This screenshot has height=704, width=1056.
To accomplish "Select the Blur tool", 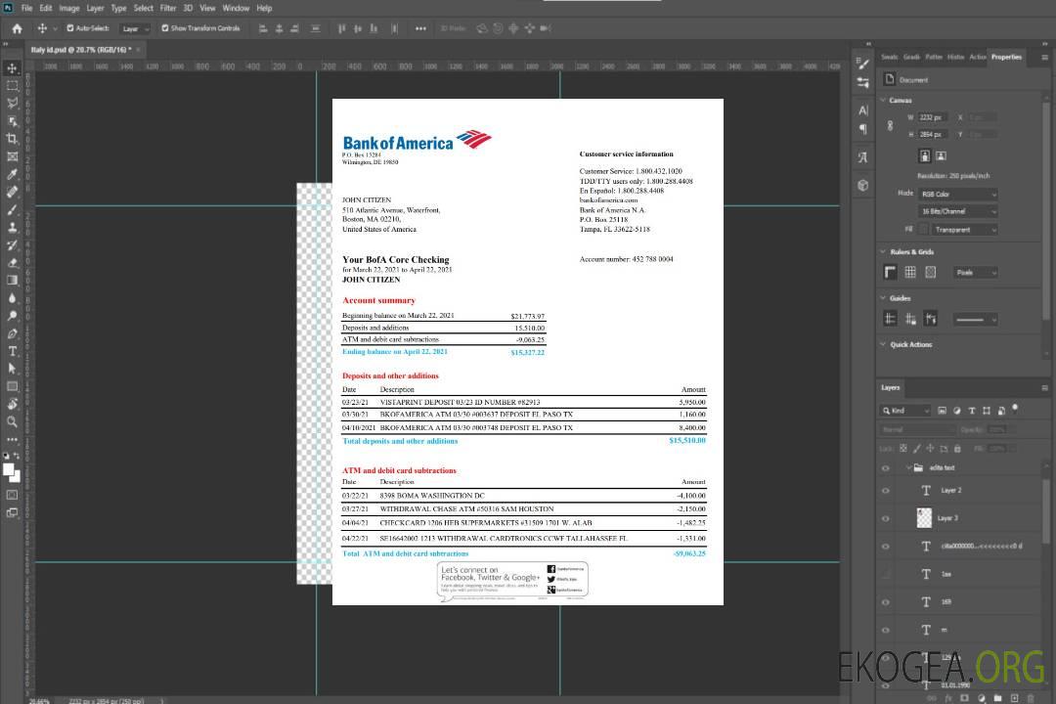I will 12,298.
